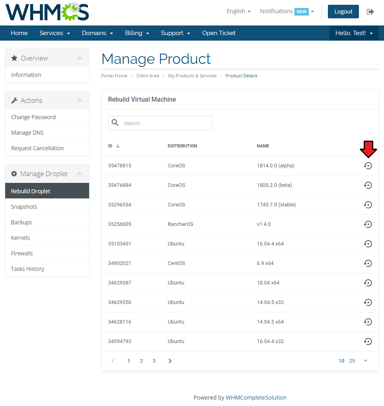This screenshot has width=384, height=406.
Task: Sort by the NAME column header
Action: click(x=263, y=146)
